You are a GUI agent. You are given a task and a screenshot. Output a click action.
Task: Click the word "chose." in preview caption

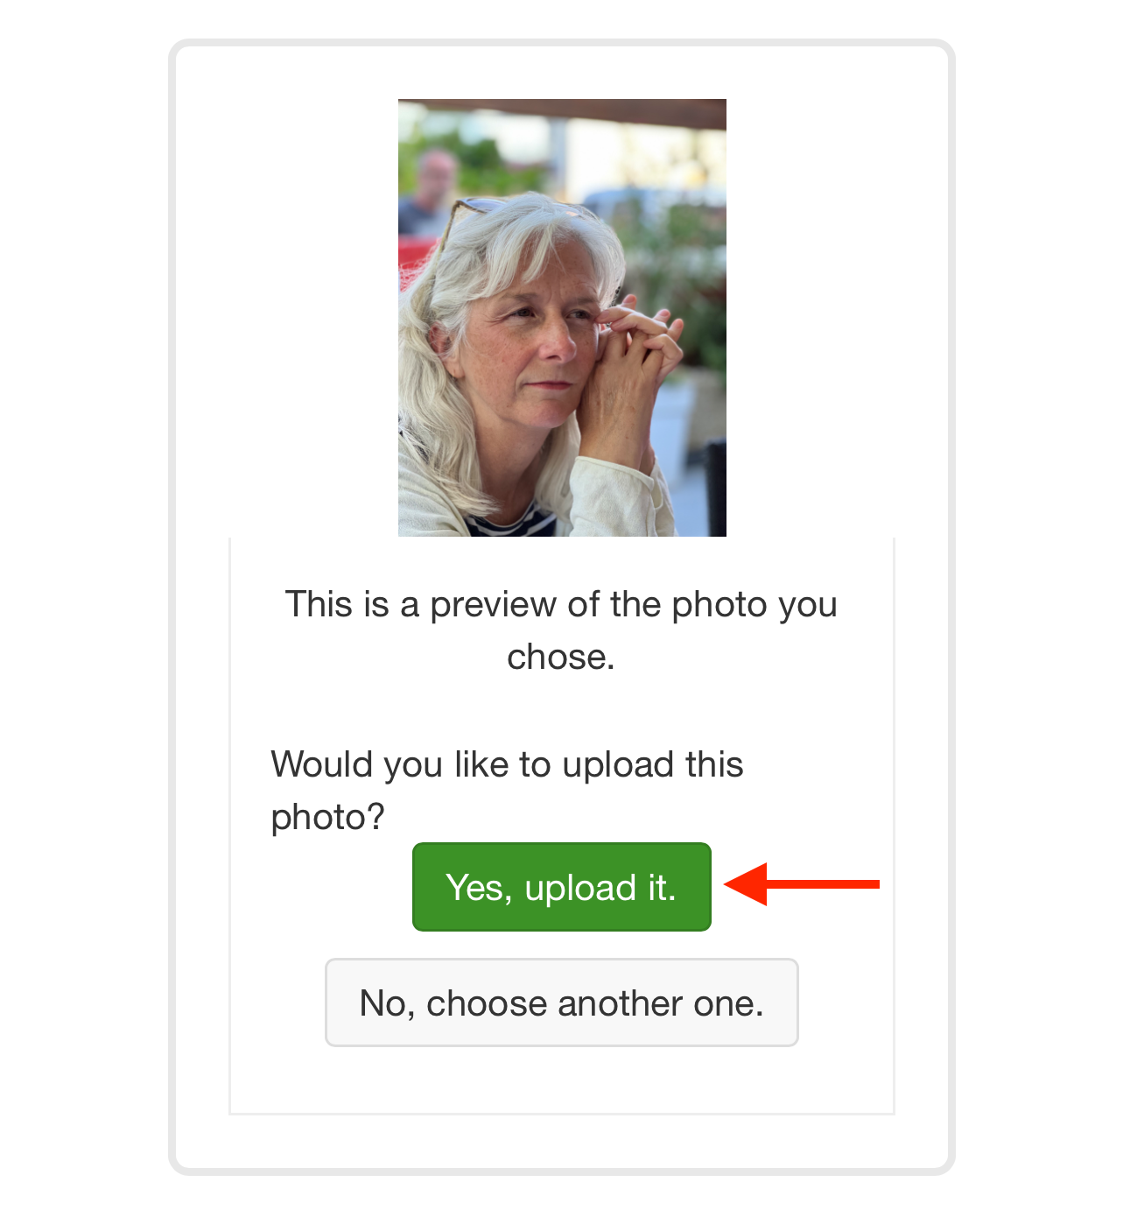tap(561, 657)
